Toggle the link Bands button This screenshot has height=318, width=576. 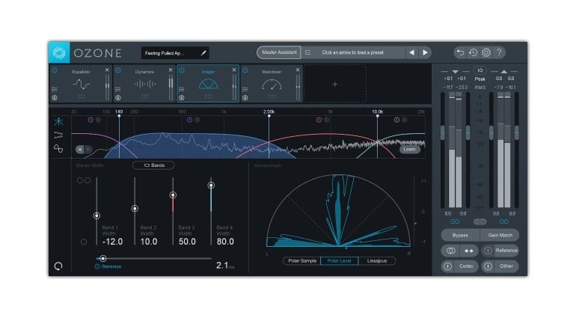click(x=153, y=165)
